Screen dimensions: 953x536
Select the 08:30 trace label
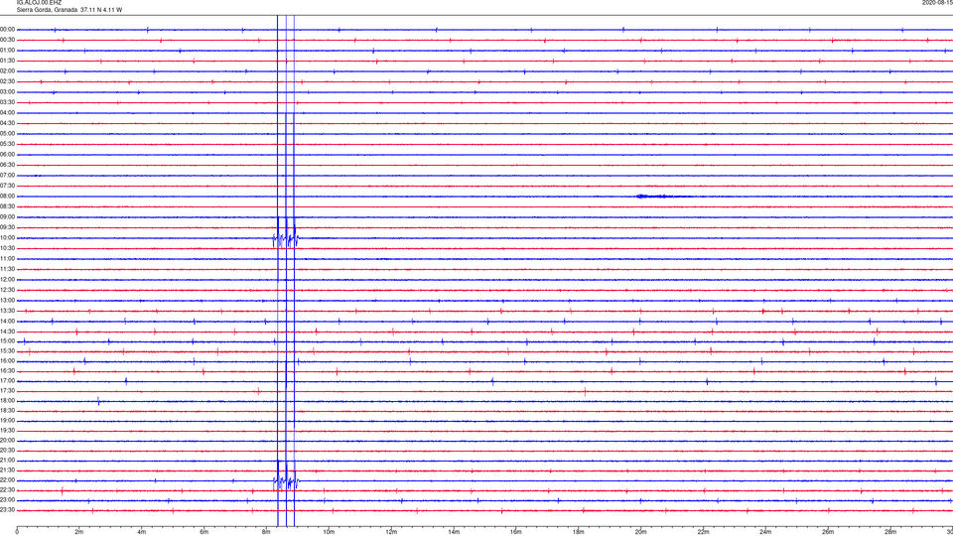7,206
